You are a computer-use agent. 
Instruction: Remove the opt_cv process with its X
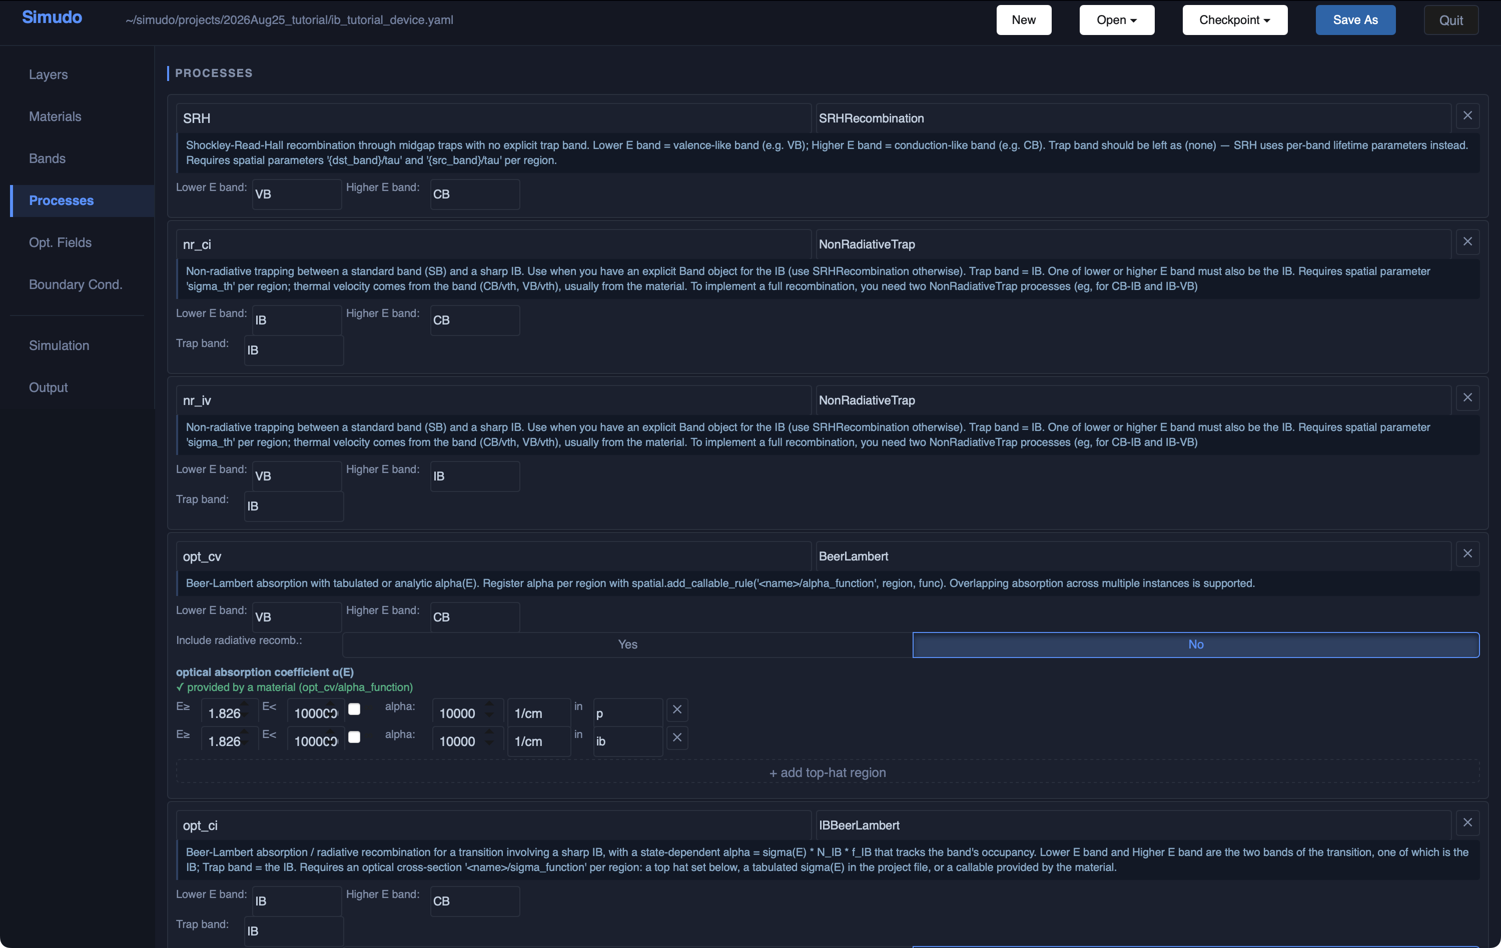[1467, 553]
